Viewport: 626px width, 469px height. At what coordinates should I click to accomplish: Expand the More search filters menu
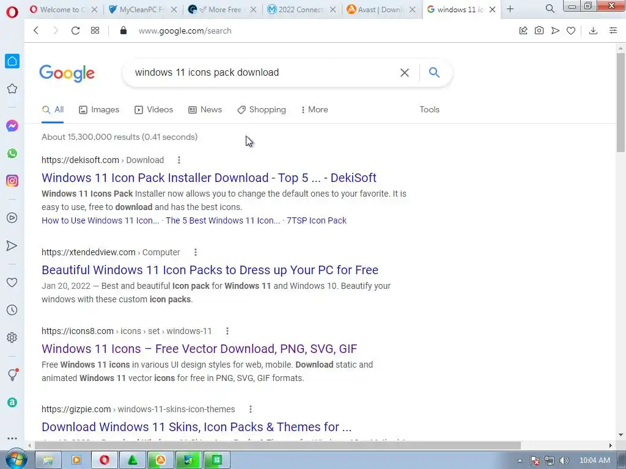pyautogui.click(x=315, y=110)
